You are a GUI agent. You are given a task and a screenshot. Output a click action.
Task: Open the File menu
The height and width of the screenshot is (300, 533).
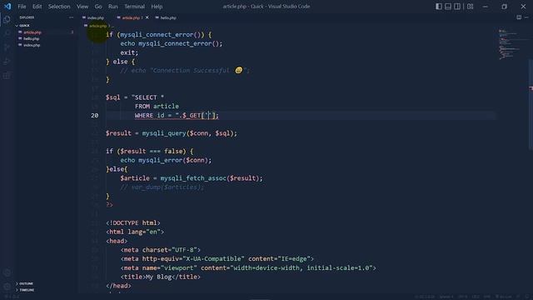pyautogui.click(x=22, y=7)
